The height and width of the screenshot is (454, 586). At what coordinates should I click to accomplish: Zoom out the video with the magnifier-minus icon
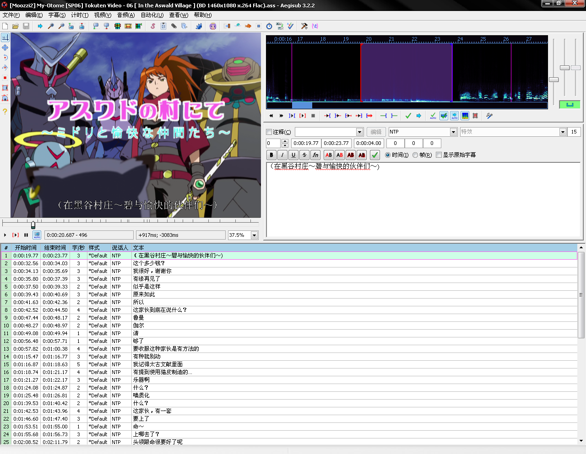[61, 26]
